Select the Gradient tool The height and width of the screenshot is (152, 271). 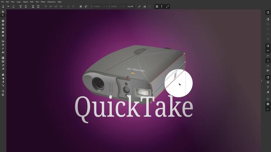click(x=3, y=58)
